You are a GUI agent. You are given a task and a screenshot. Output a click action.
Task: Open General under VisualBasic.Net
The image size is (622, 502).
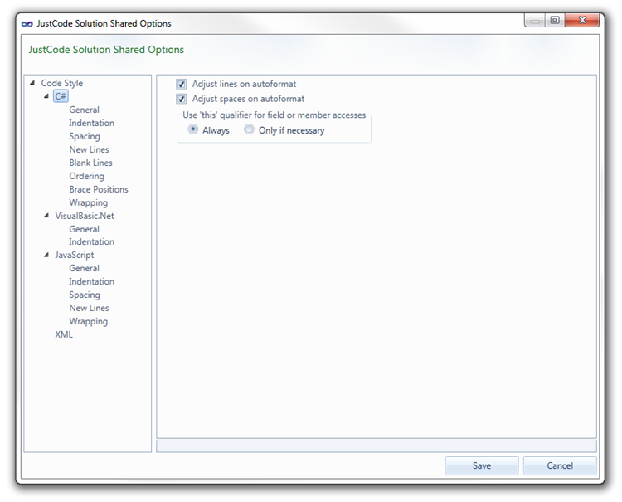click(84, 229)
